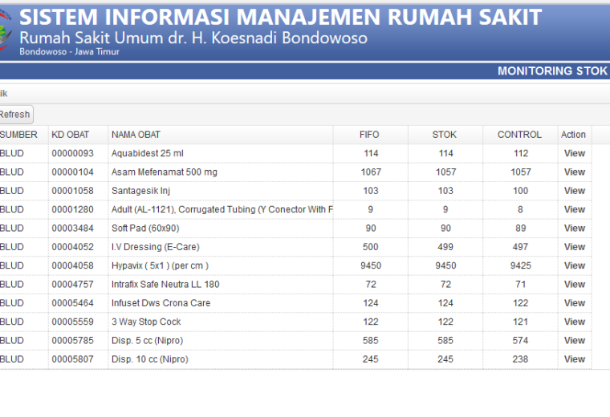This screenshot has height=417, width=610.
Task: Click the STOK column header
Action: point(445,135)
